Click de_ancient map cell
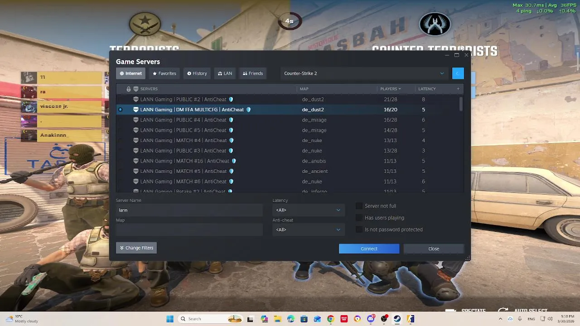 coord(315,171)
